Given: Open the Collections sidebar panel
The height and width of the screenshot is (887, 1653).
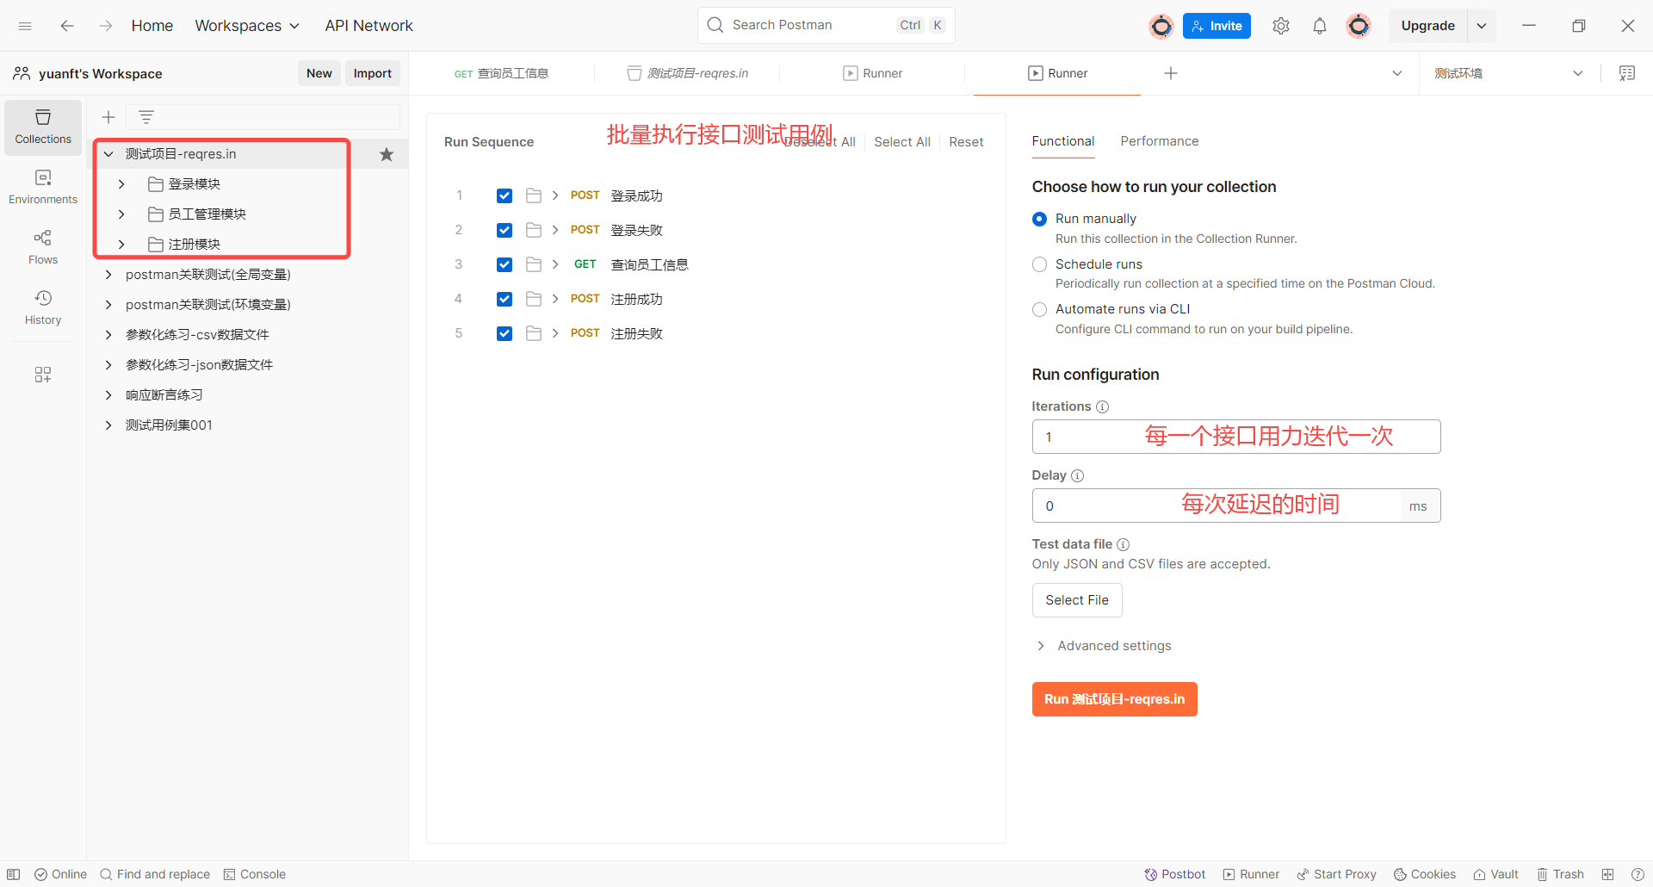Looking at the screenshot, I should click(43, 127).
